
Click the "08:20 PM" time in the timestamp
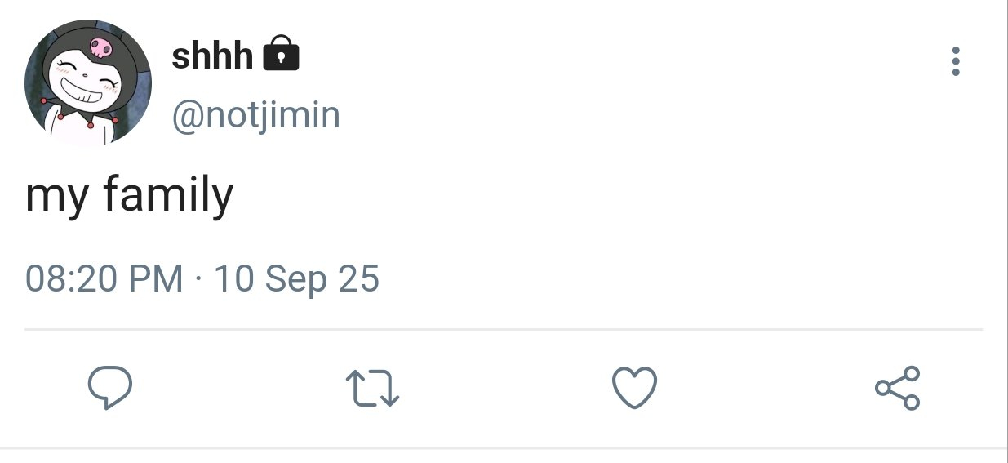click(x=104, y=279)
